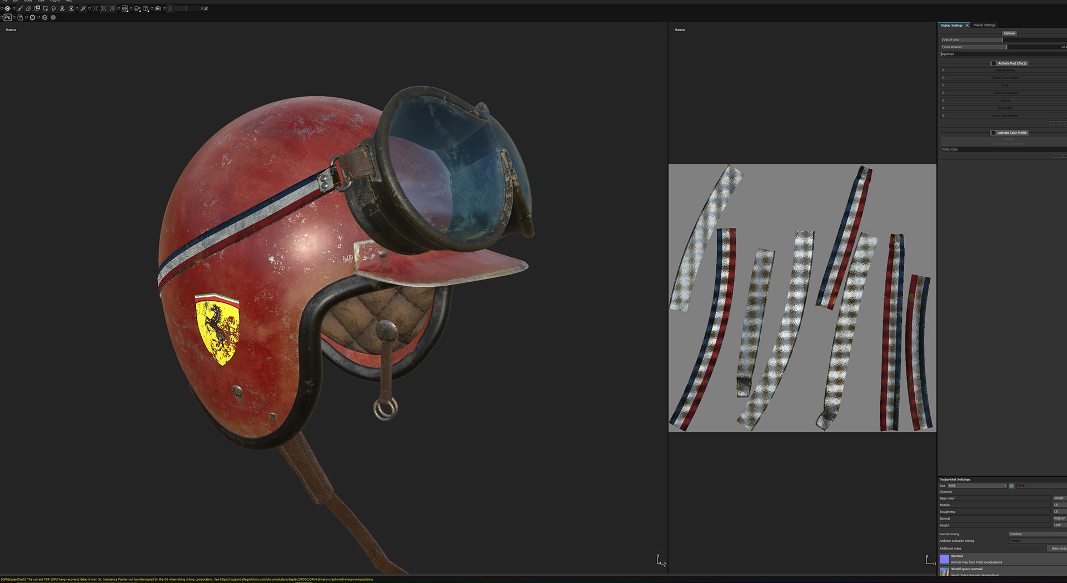Close the Display Settings tab
This screenshot has width=1067, height=583.
[967, 26]
